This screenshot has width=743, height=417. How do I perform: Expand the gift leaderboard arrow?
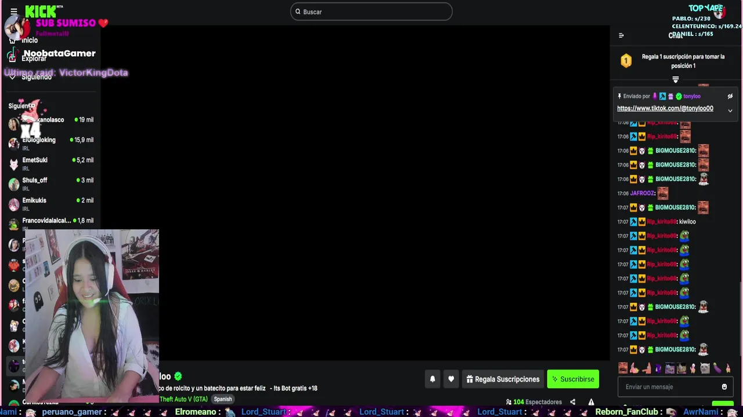(x=675, y=79)
